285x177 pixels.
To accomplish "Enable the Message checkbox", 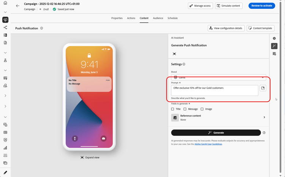I will (185, 109).
